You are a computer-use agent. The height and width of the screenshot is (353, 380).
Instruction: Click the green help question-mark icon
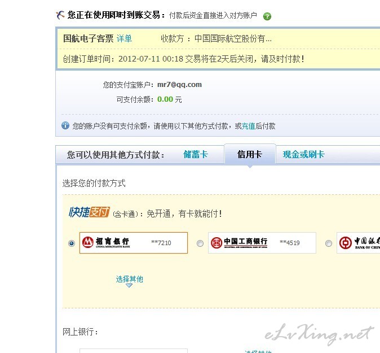point(267,16)
